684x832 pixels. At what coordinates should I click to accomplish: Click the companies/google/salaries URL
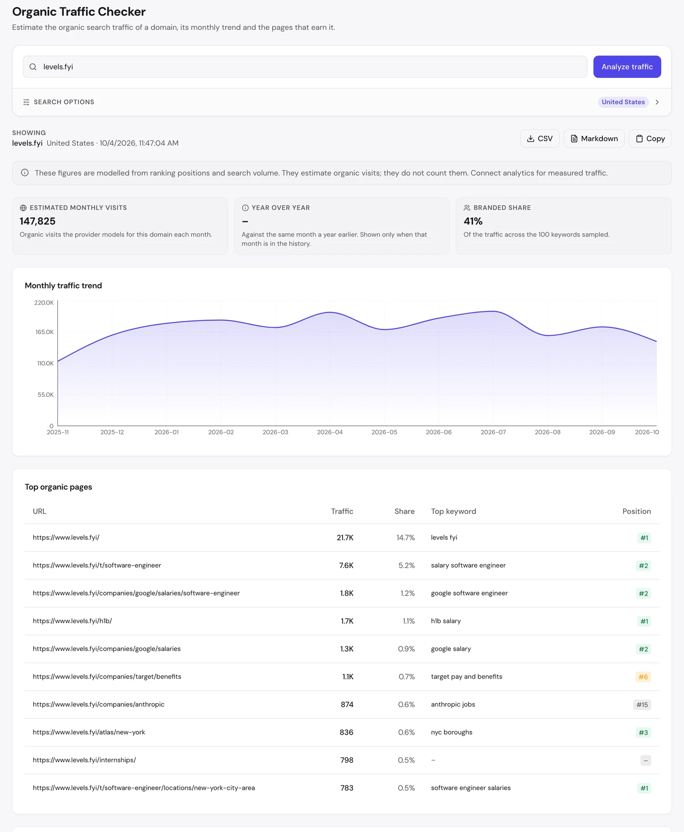pos(107,649)
